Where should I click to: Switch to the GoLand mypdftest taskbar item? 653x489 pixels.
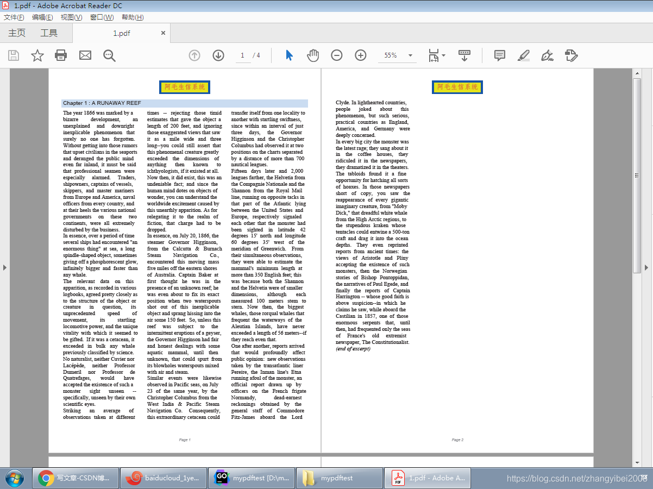[x=252, y=478]
